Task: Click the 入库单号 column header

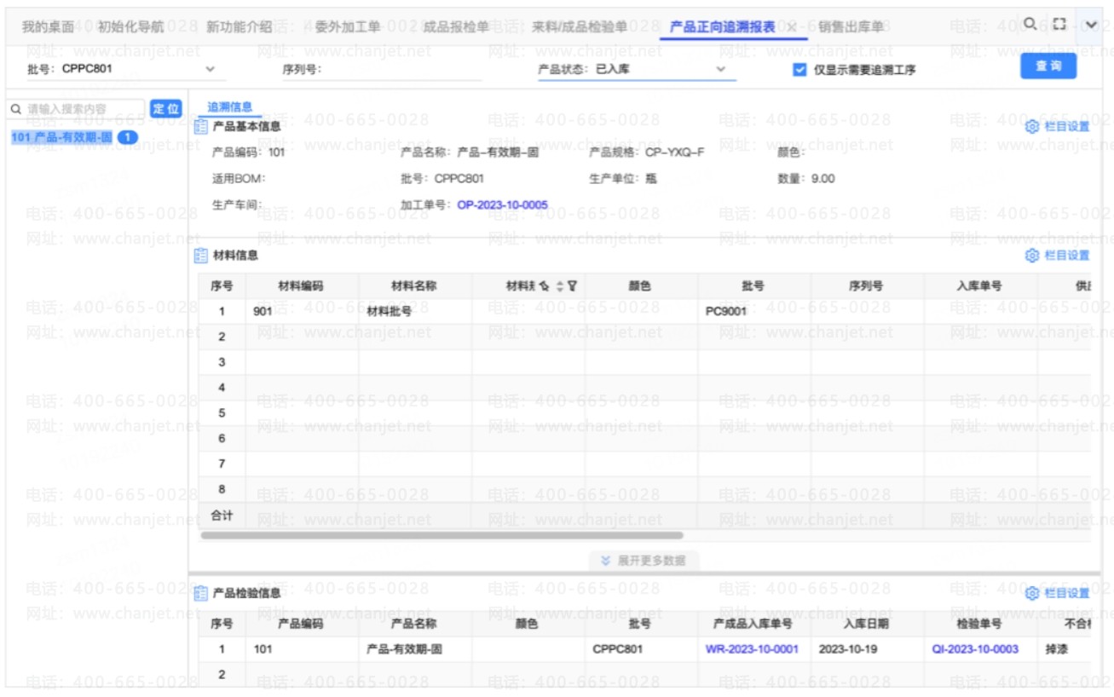Action: (x=979, y=286)
